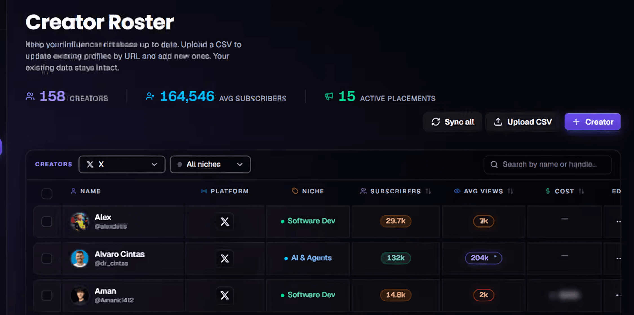Click the X platform icon for Alvaro Cintas

coord(225,258)
